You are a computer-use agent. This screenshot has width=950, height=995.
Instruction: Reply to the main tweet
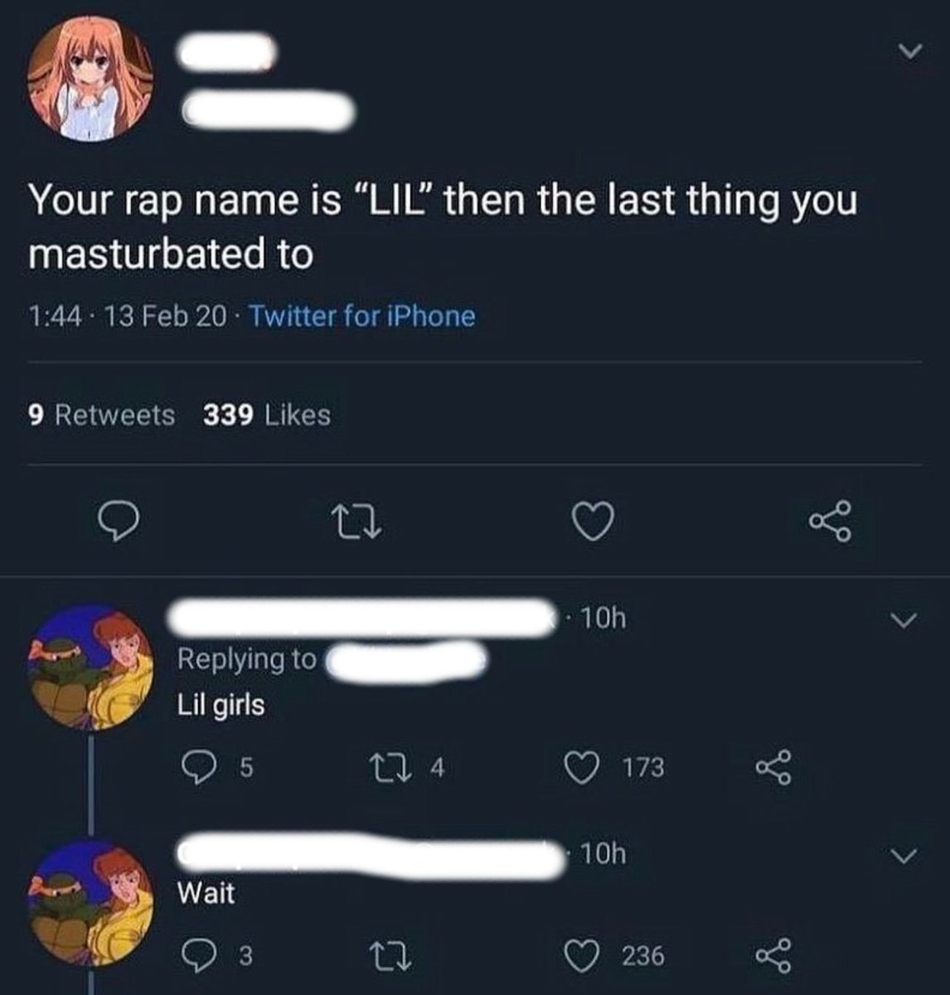click(117, 522)
